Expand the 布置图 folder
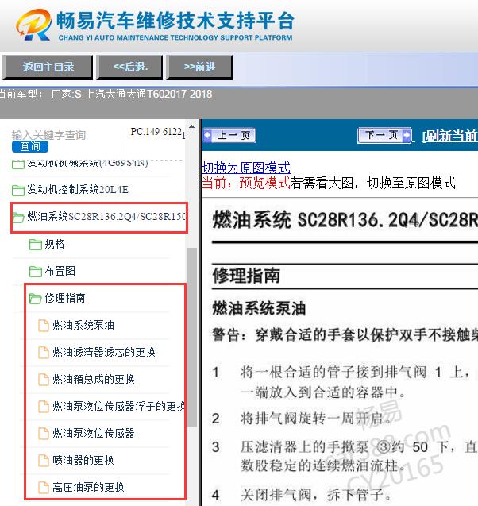The height and width of the screenshot is (506, 478). pos(60,271)
